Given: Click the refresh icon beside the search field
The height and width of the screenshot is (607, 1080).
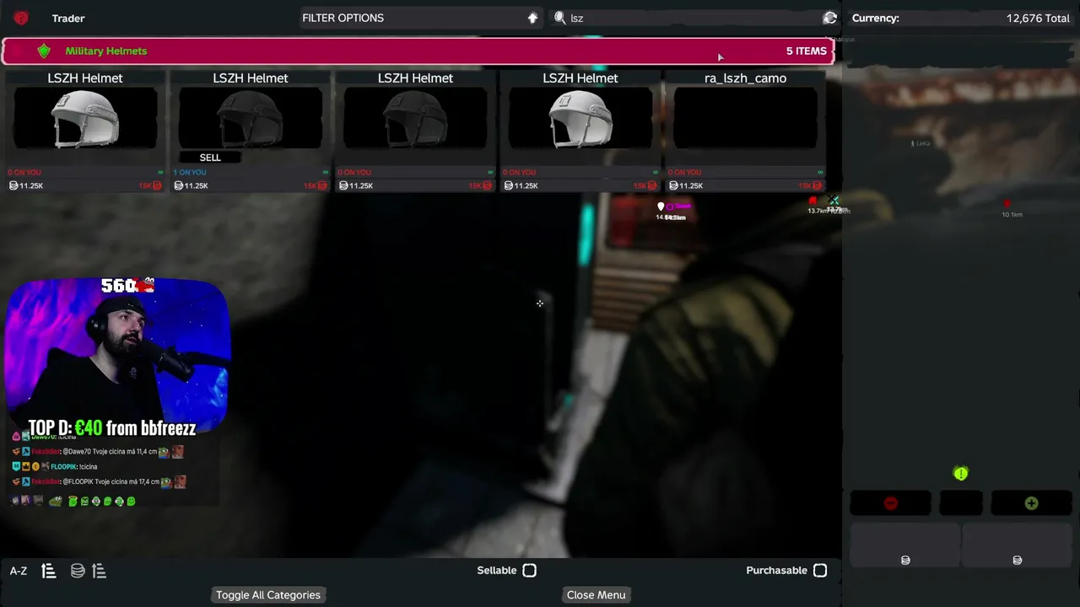Looking at the screenshot, I should click(830, 18).
